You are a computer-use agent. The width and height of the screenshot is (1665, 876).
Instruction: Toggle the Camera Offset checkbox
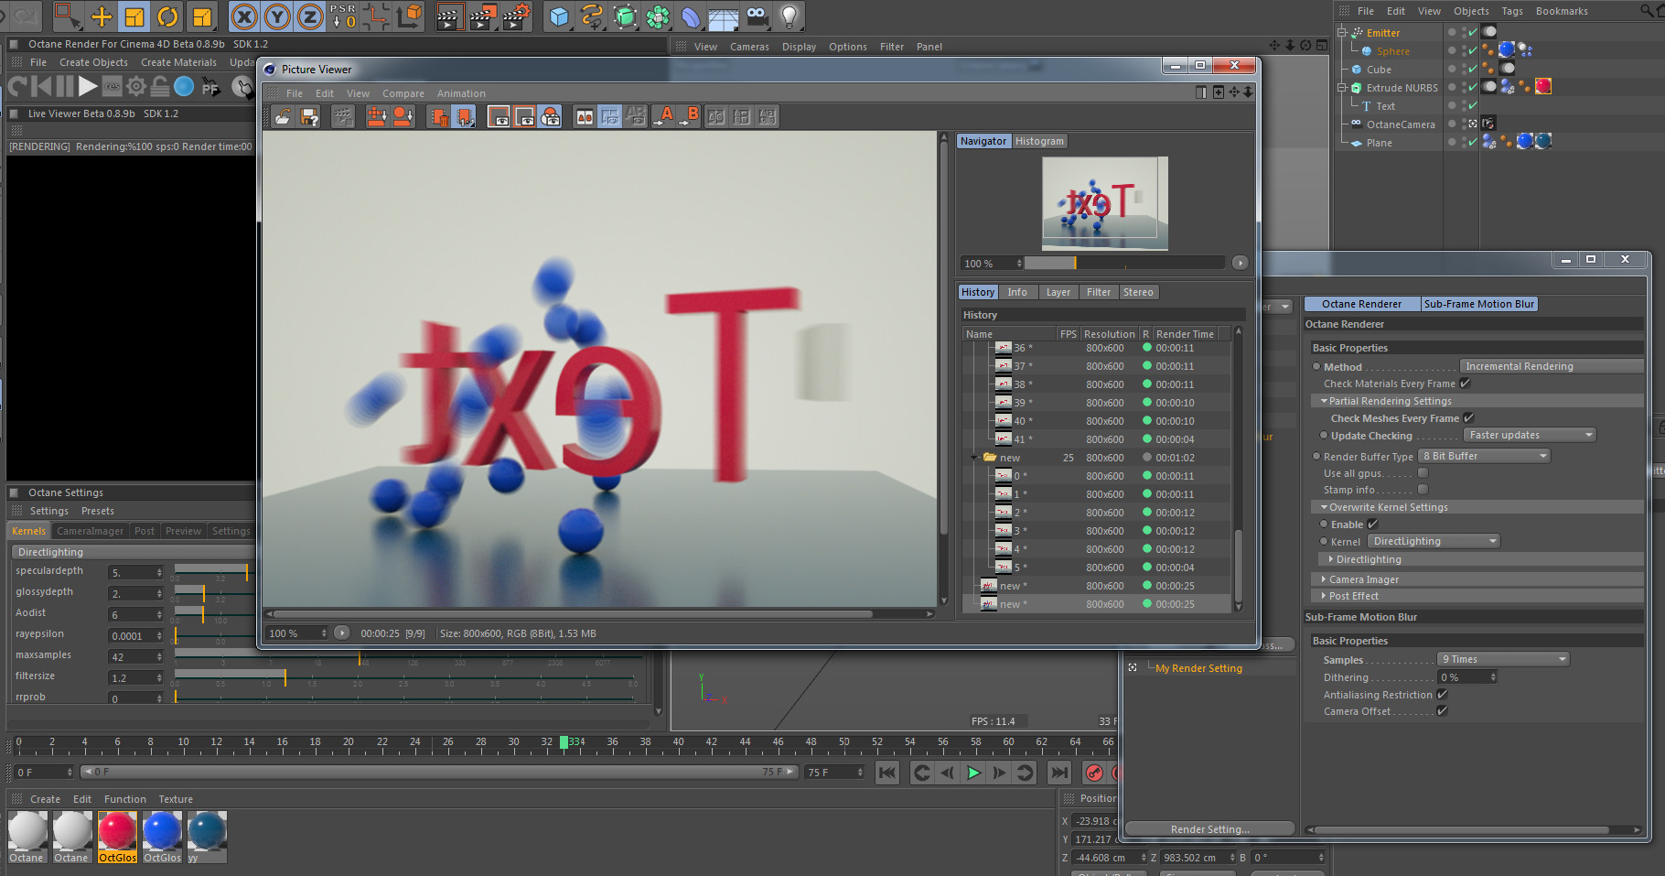pos(1442,711)
